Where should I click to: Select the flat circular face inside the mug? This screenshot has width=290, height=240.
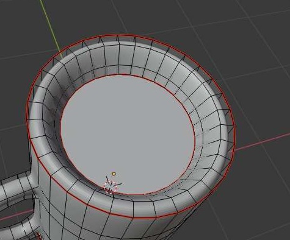(x=128, y=134)
